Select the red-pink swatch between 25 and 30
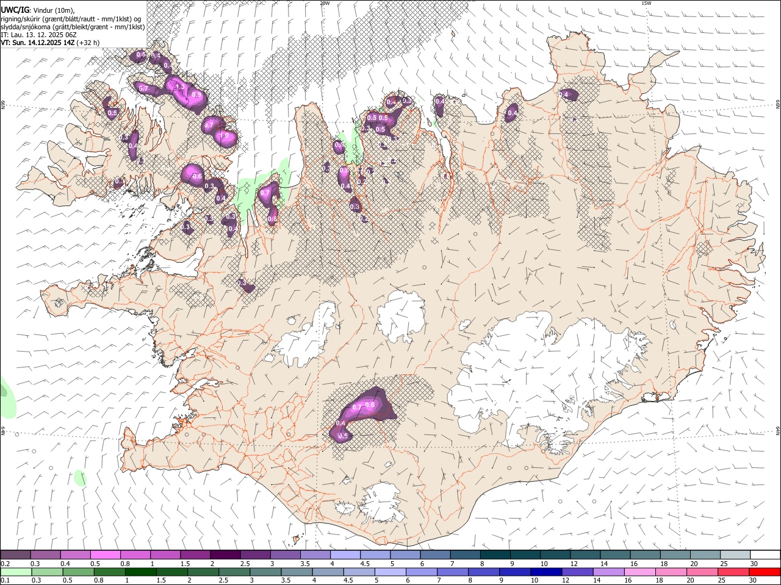The height and width of the screenshot is (585, 781). (x=733, y=572)
